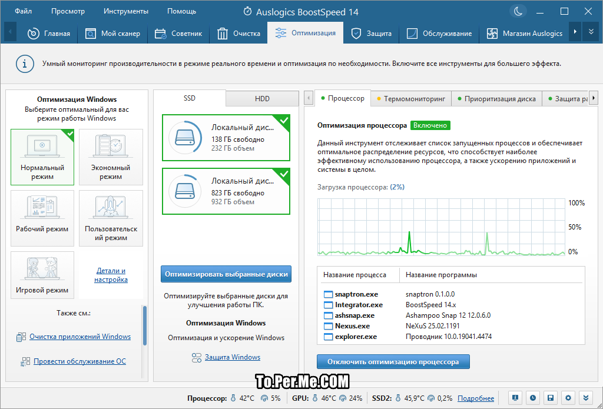Toggle dark mode moon icon

click(x=518, y=12)
